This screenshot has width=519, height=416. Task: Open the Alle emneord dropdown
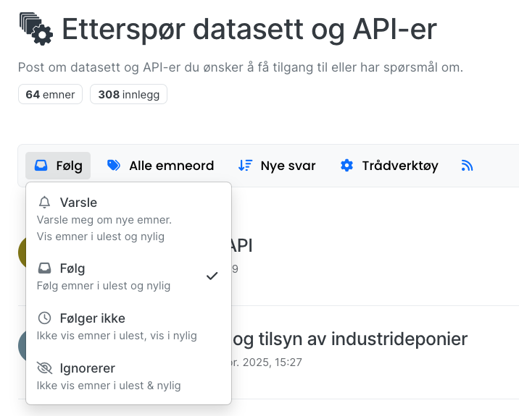[x=161, y=166]
